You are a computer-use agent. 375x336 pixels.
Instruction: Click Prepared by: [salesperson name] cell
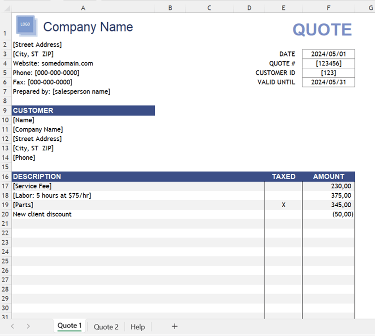click(61, 91)
